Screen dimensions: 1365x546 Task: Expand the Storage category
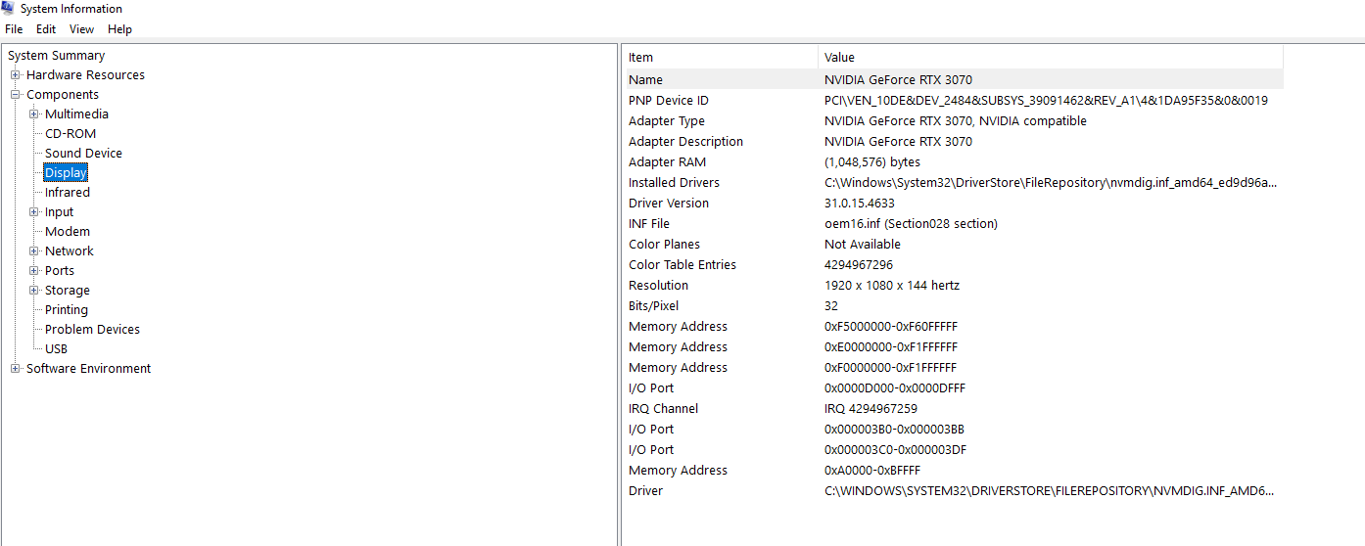tap(34, 291)
